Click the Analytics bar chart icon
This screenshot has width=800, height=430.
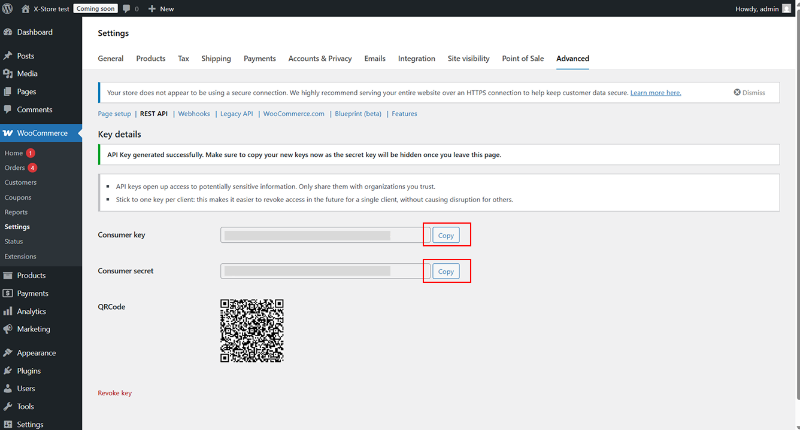8,312
